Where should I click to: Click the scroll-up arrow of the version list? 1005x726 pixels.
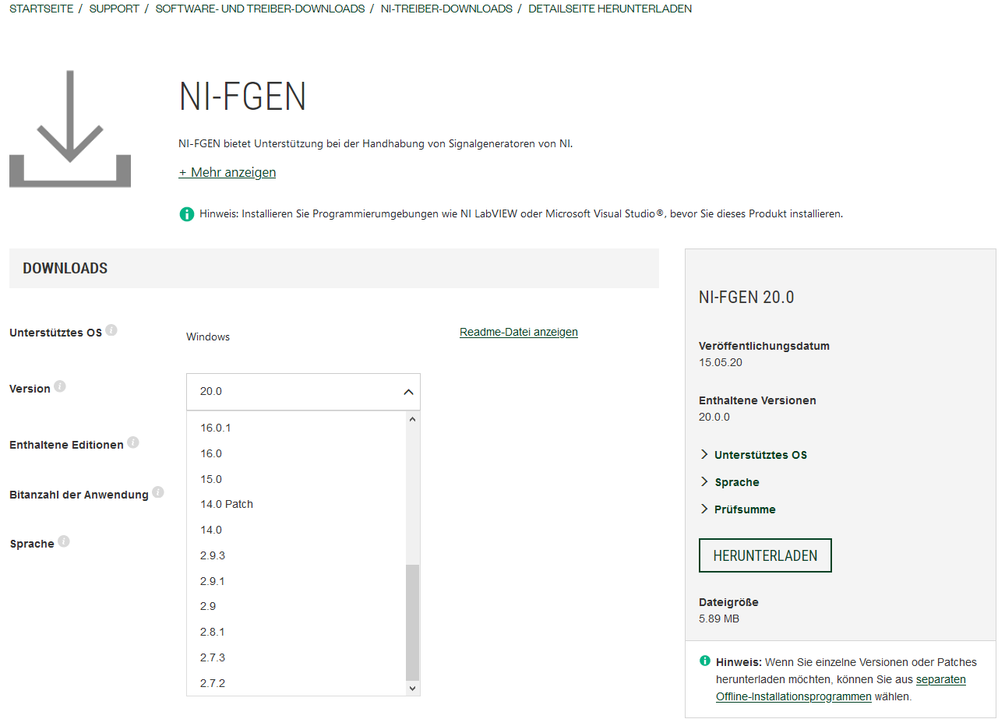pyautogui.click(x=413, y=419)
